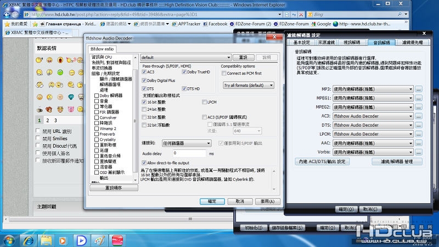The image size is (439, 247).
Task: Select the ffdshow audio tab
Action: pyautogui.click(x=102, y=49)
